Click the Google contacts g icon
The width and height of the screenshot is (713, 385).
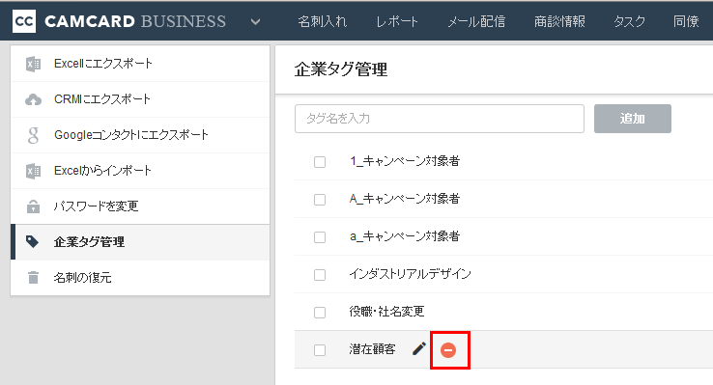point(33,135)
